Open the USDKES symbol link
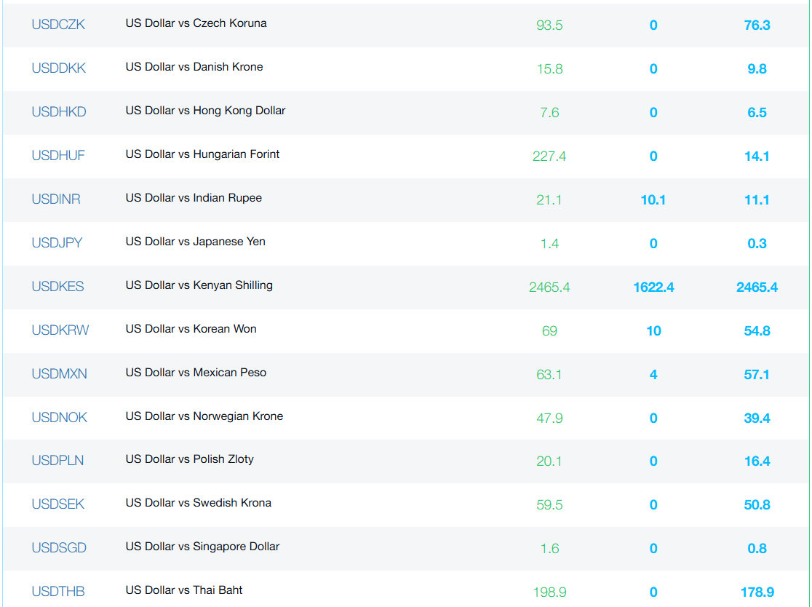The image size is (812, 607). click(x=57, y=287)
